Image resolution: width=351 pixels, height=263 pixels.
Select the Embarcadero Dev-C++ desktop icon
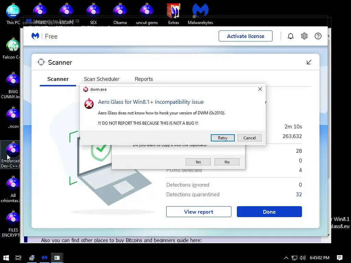[10, 154]
